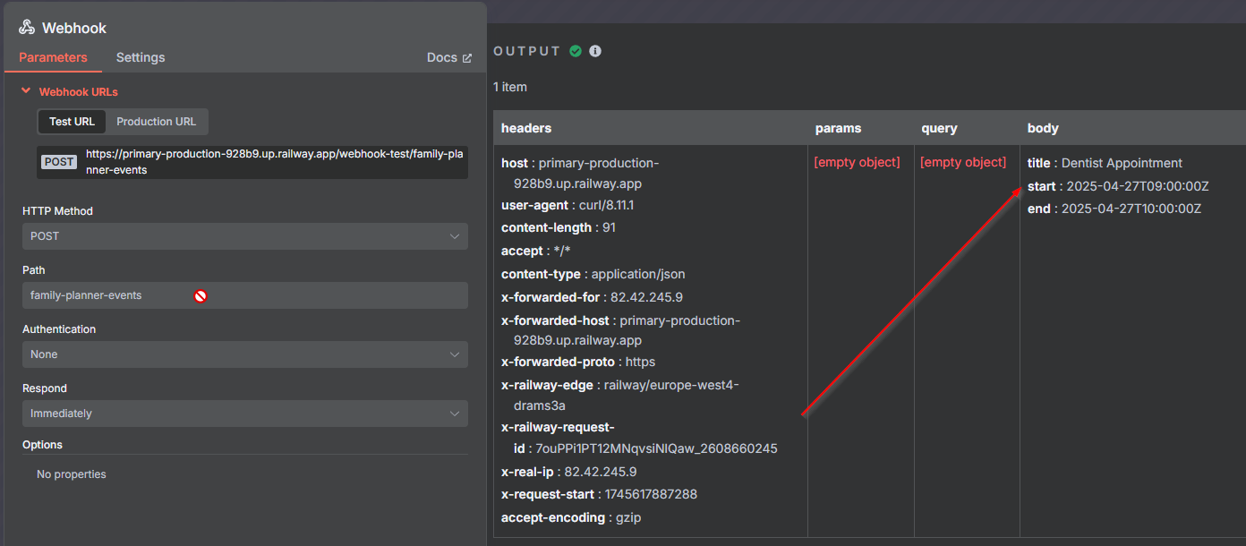Screen dimensions: 1246x546
Task: Click the x-forwarded-for 82.42.245.9 row
Action: [x=592, y=297]
